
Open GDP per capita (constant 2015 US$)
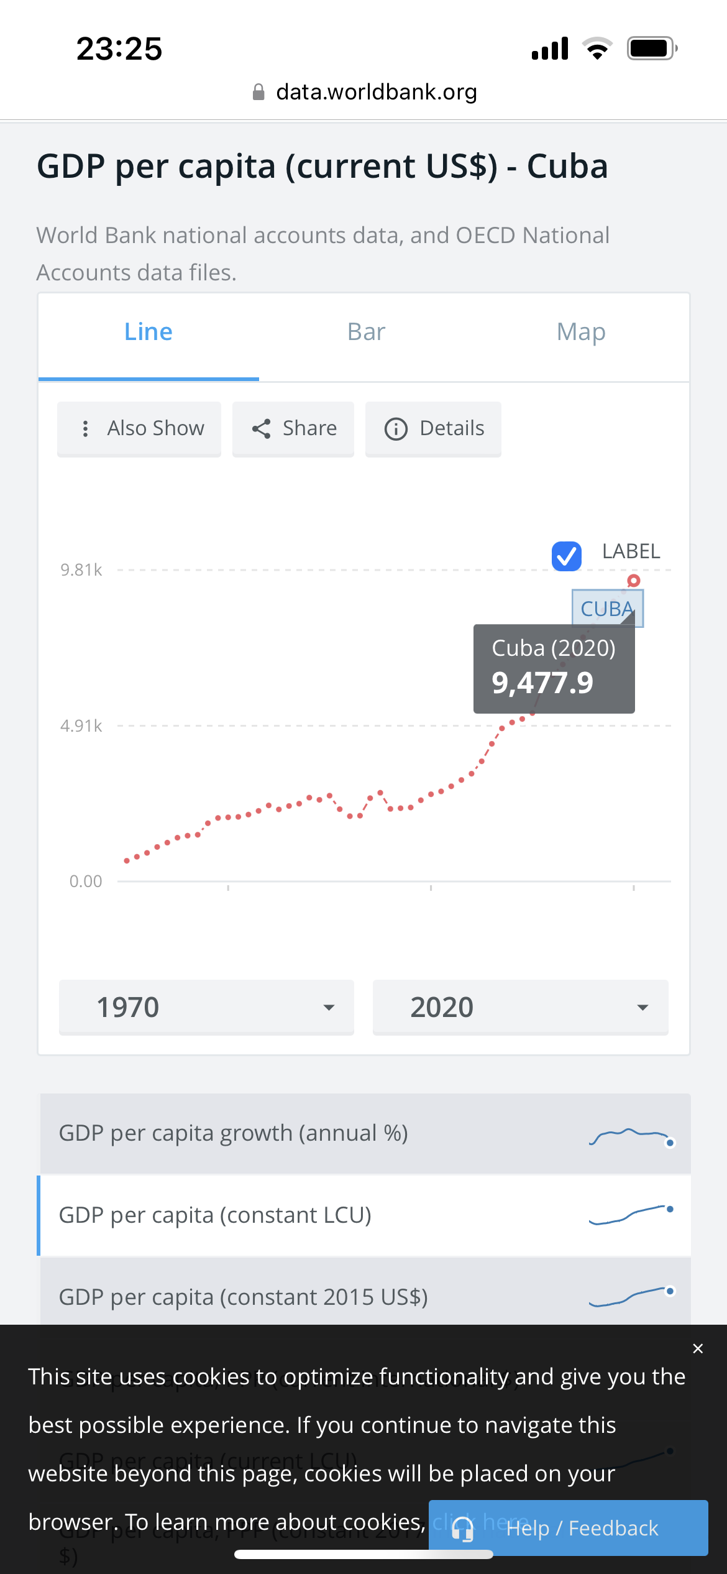[x=243, y=1297]
